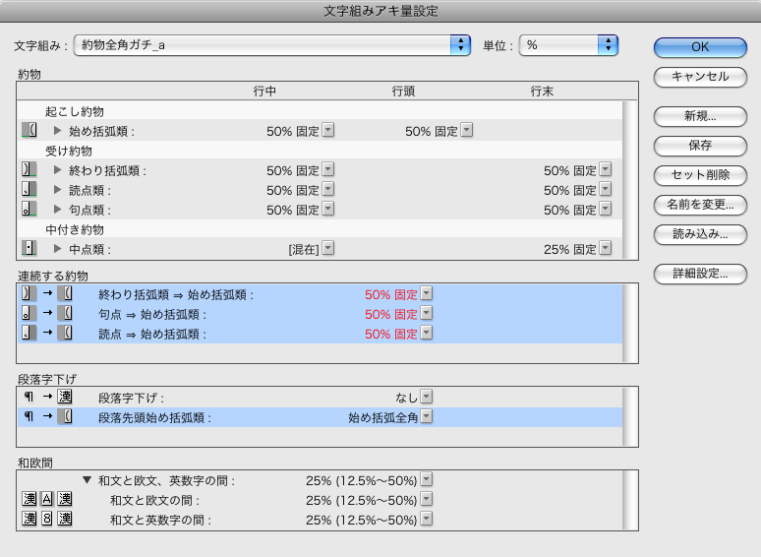Open 読点類 行中 value dropdown

328,189
